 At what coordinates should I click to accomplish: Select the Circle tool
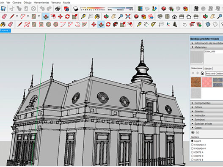click(x=49, y=25)
